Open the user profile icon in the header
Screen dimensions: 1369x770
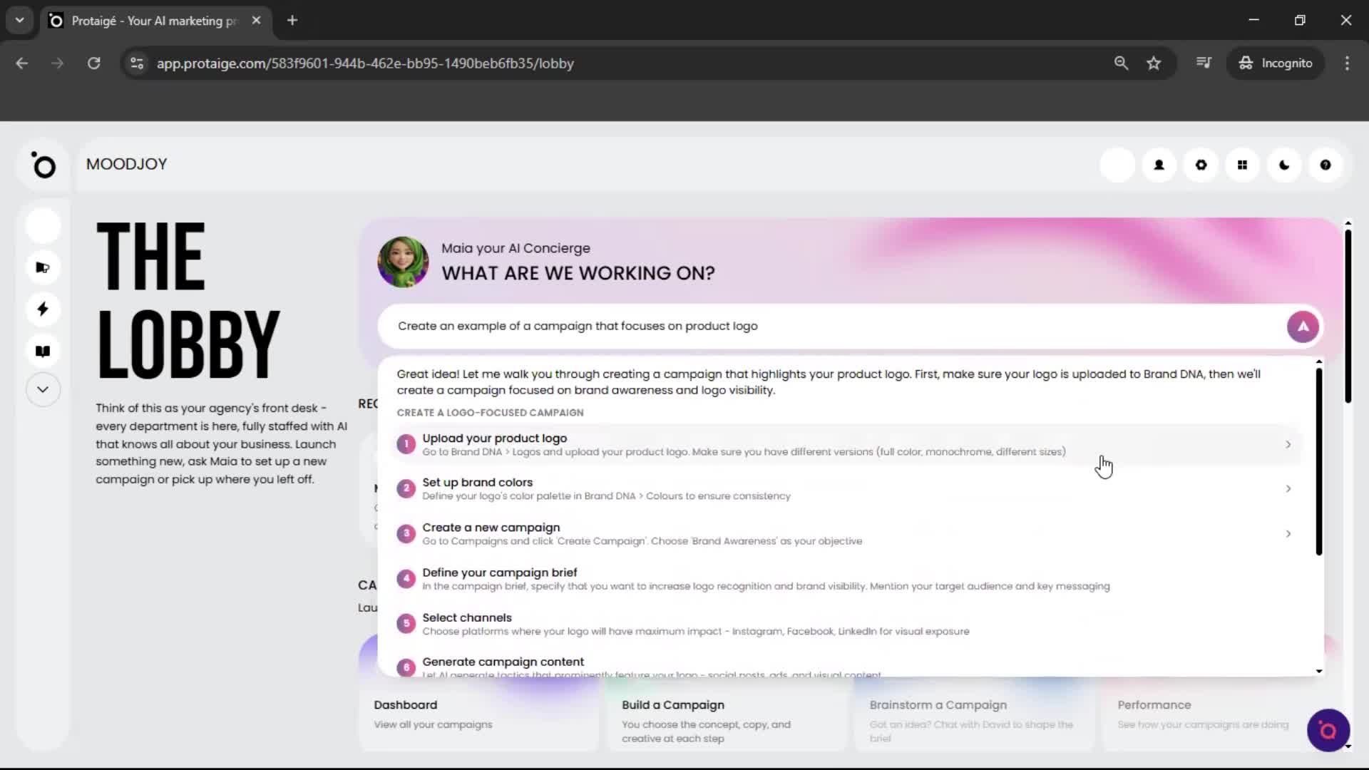pos(1159,165)
